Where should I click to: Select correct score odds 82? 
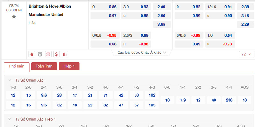click(x=106, y=105)
